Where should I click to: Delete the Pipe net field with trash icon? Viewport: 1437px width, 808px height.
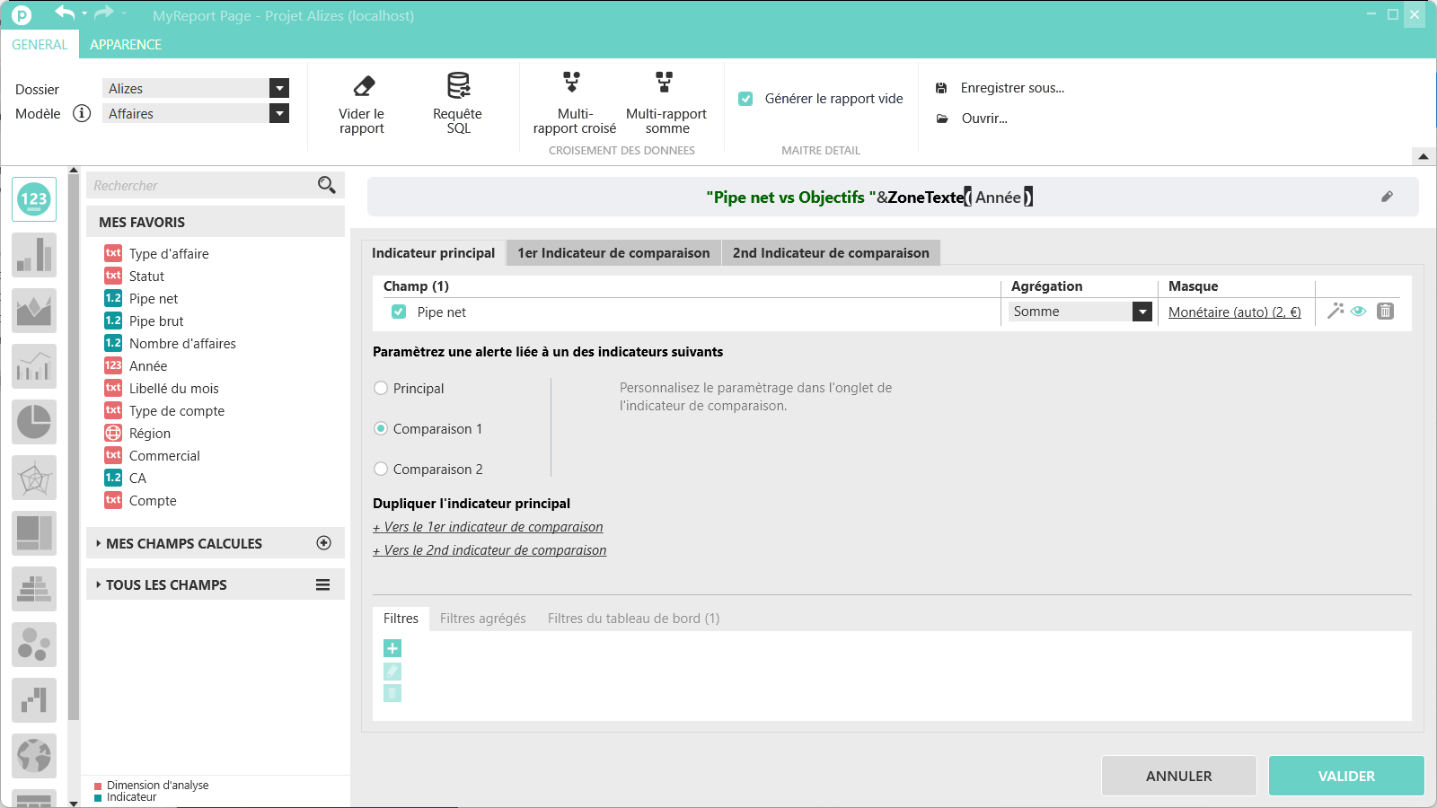click(1385, 311)
